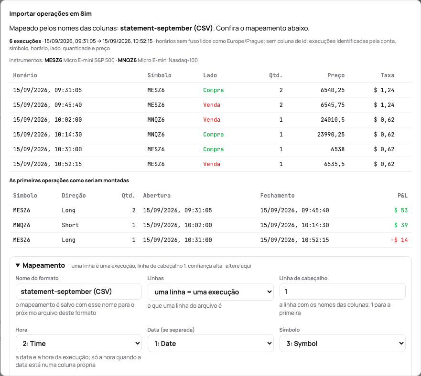The width and height of the screenshot is (421, 376).
Task: Select the Micro E-mini S&P 500 description
Action: pos(89,60)
